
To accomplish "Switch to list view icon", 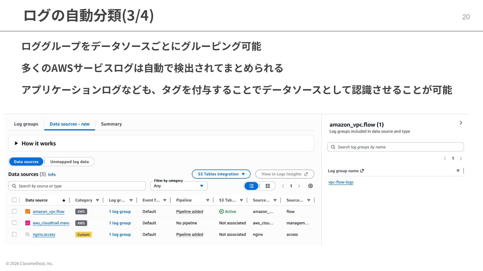I will point(251,186).
